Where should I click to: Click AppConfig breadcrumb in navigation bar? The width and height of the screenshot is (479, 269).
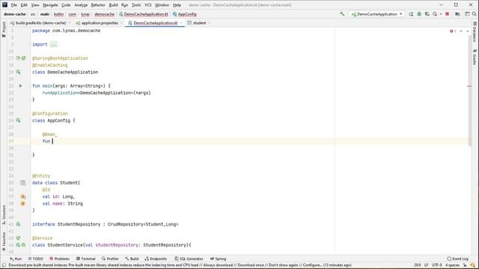click(185, 14)
